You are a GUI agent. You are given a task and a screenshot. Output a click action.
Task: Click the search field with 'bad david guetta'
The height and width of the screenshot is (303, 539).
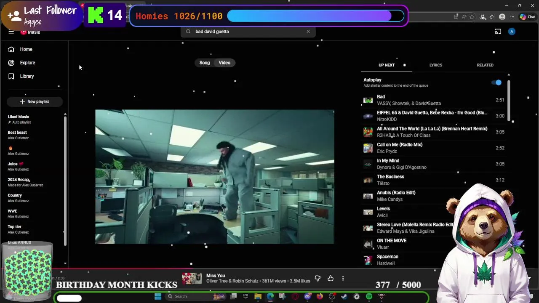248,32
